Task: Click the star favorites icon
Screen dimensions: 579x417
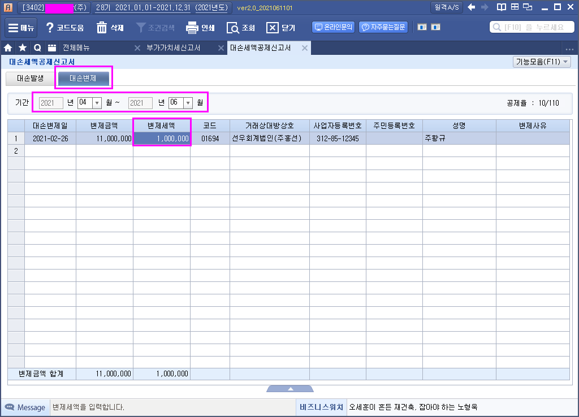Action: [x=23, y=47]
